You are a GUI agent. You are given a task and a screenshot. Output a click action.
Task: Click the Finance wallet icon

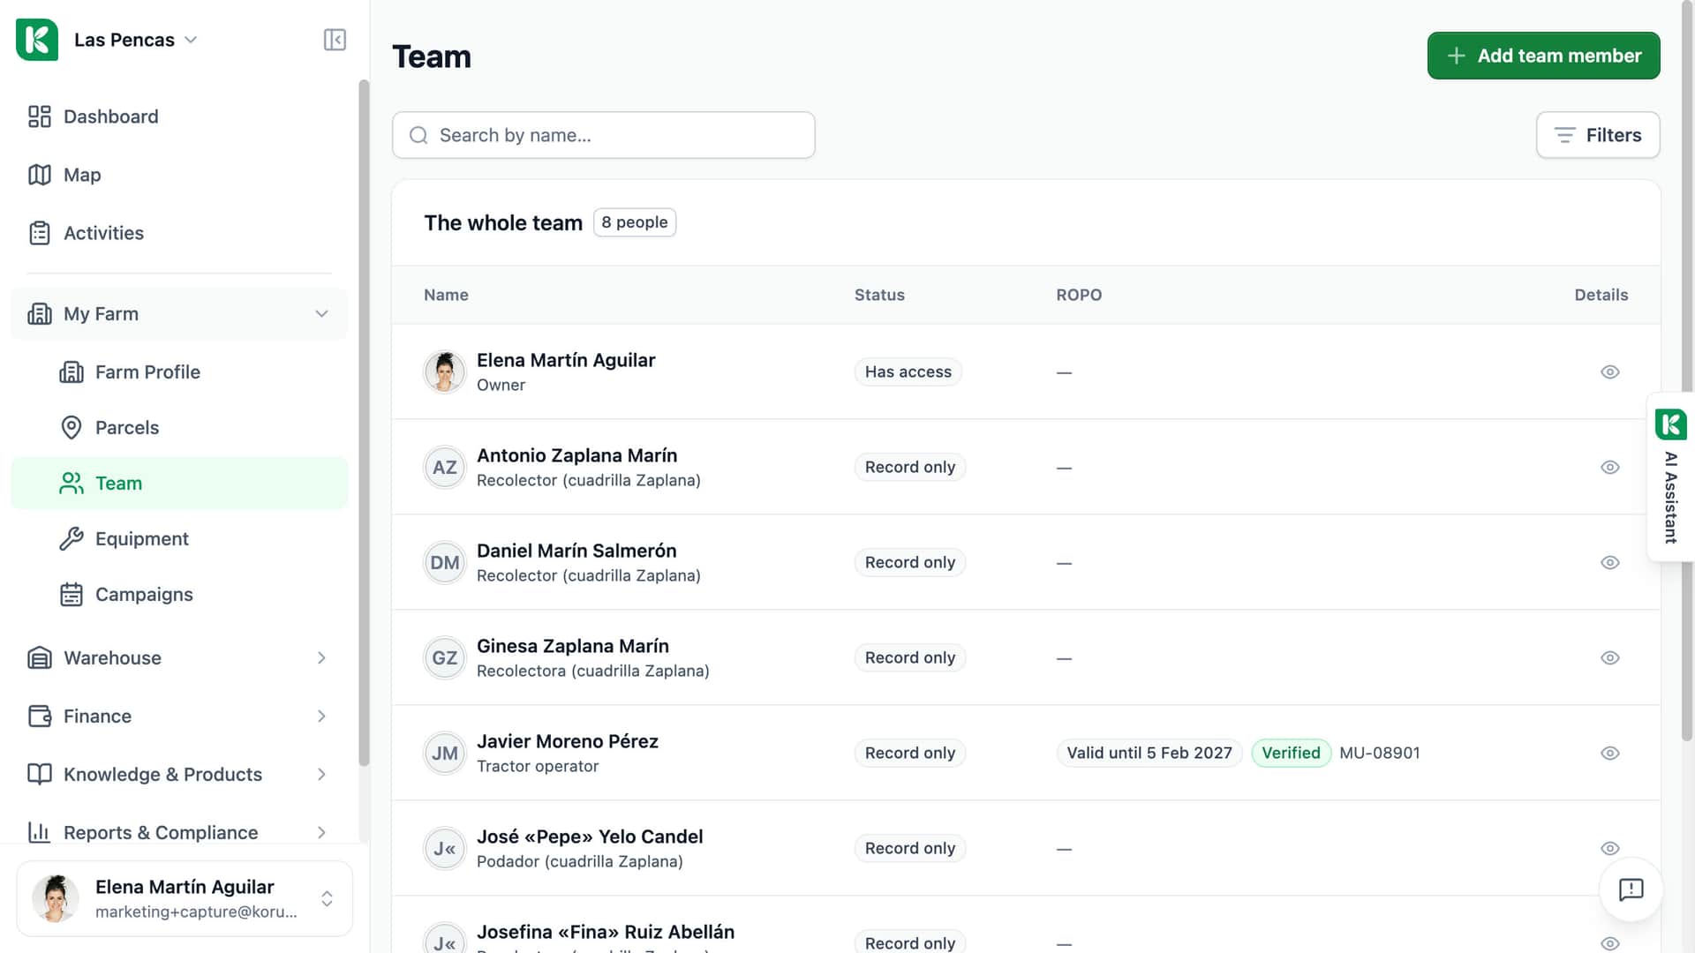(40, 717)
